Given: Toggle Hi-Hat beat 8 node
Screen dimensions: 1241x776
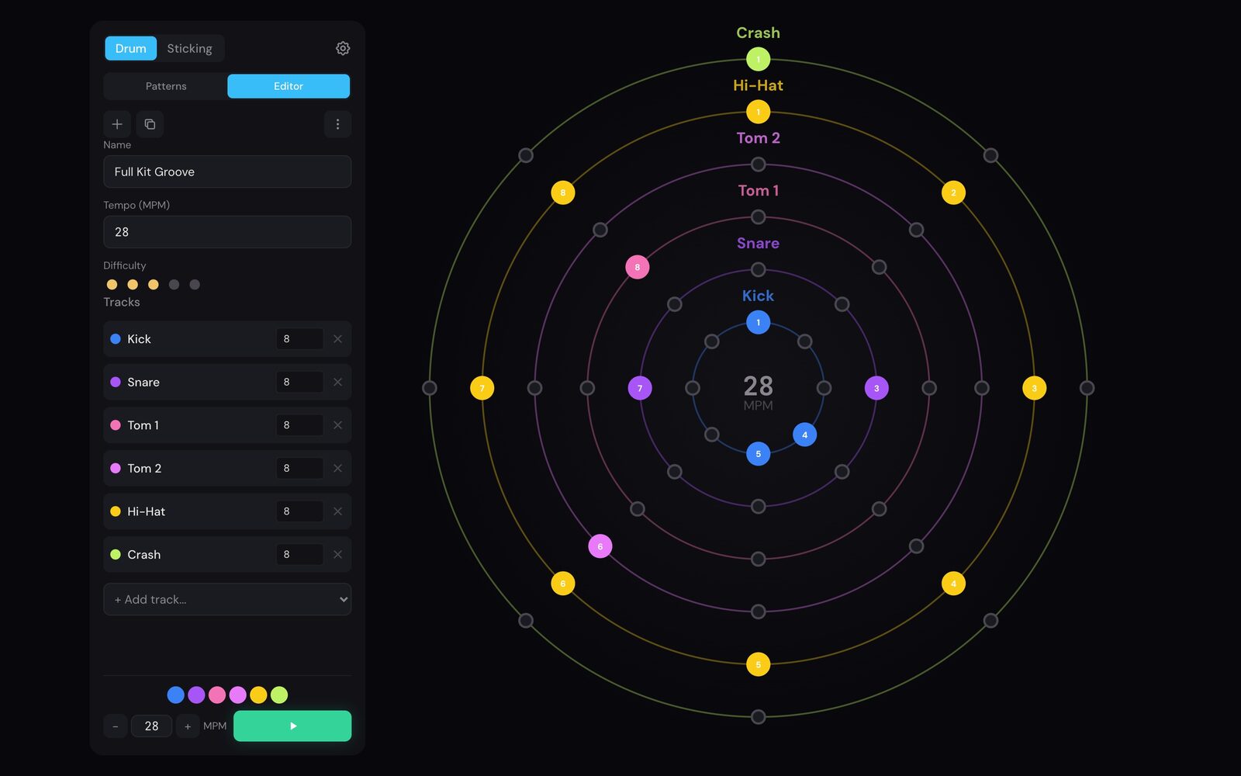Looking at the screenshot, I should pos(563,192).
